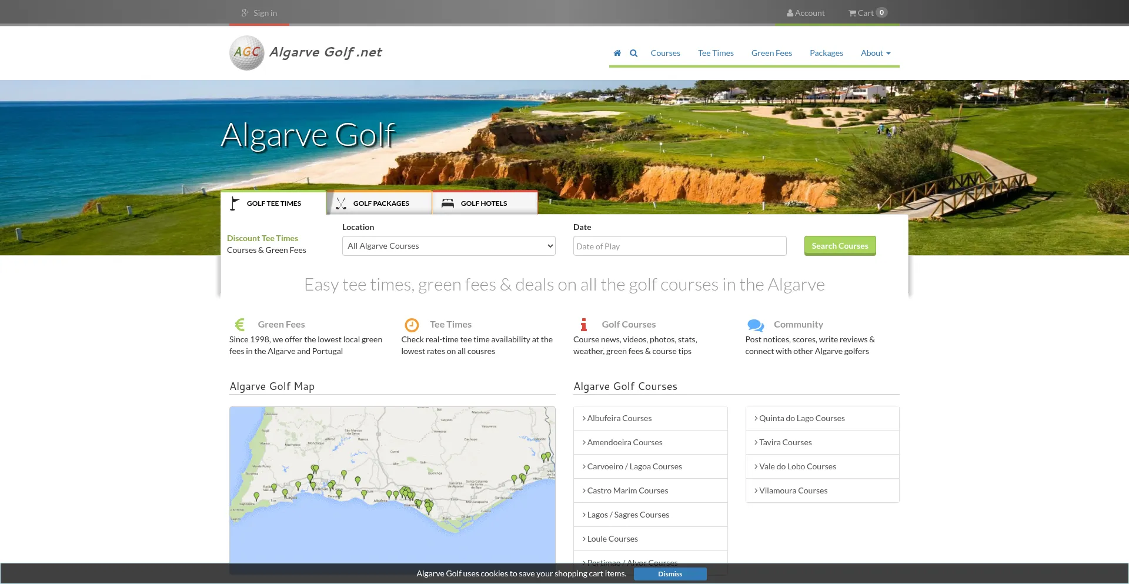Click the euro Green Fees icon

pyautogui.click(x=240, y=325)
